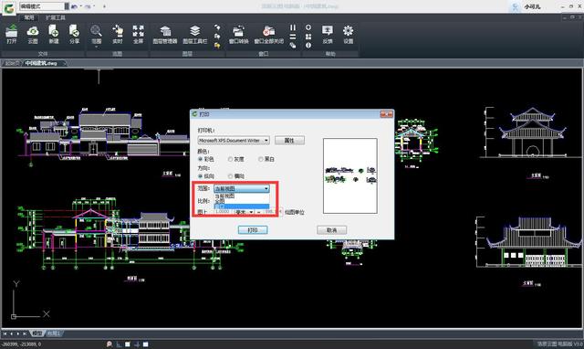Switch to the 常用 ribbon tab

click(29, 17)
